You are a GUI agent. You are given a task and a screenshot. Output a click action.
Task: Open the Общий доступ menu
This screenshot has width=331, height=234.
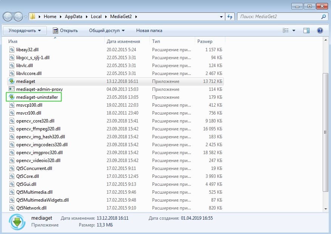pyautogui.click(x=107, y=31)
